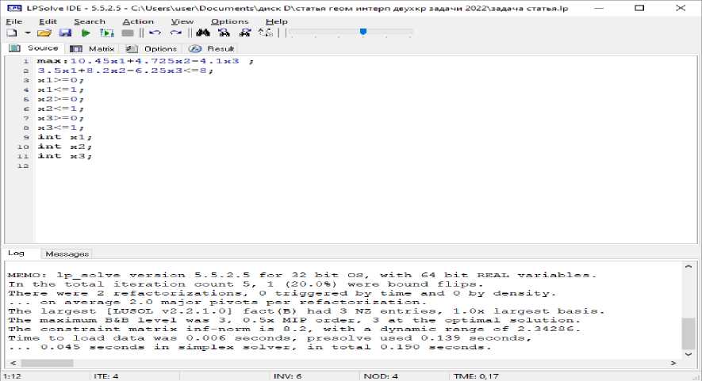Switch to the Options tab
This screenshot has width=702, height=381.
tap(152, 49)
